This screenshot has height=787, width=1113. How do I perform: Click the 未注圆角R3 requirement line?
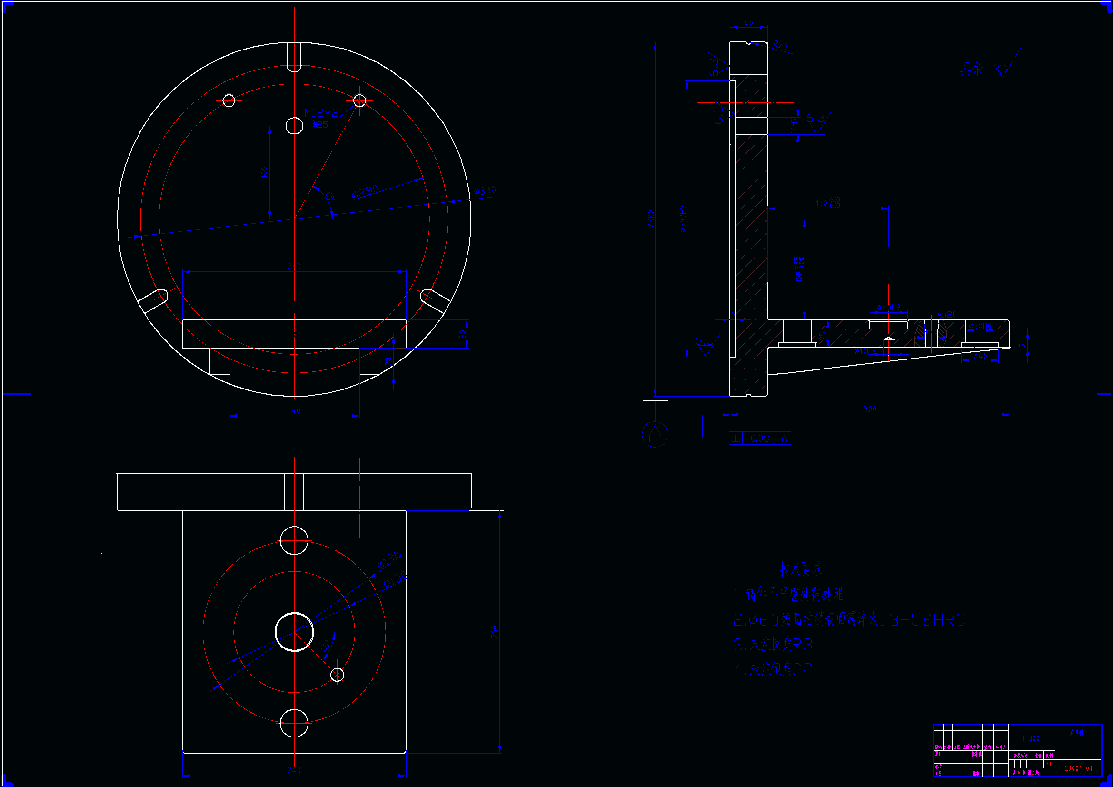pyautogui.click(x=773, y=645)
